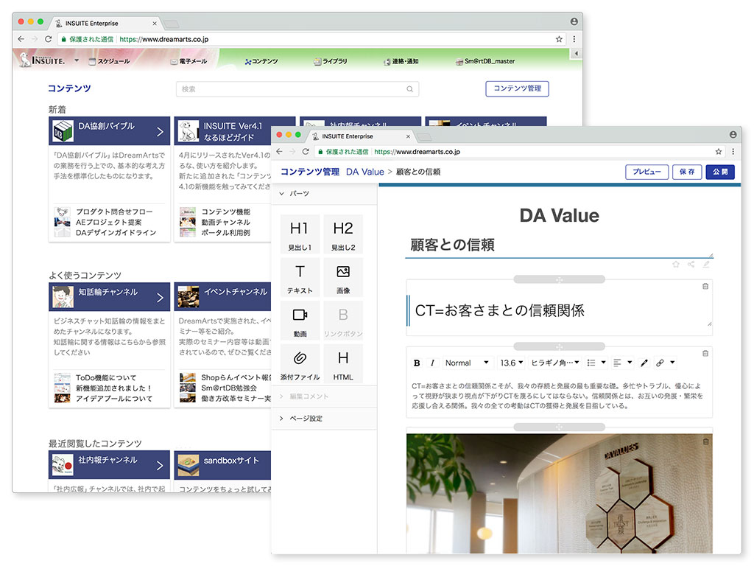Image resolution: width=754 pixels, height=566 pixels.
Task: Insert a 動画 video part
Action: pos(300,321)
